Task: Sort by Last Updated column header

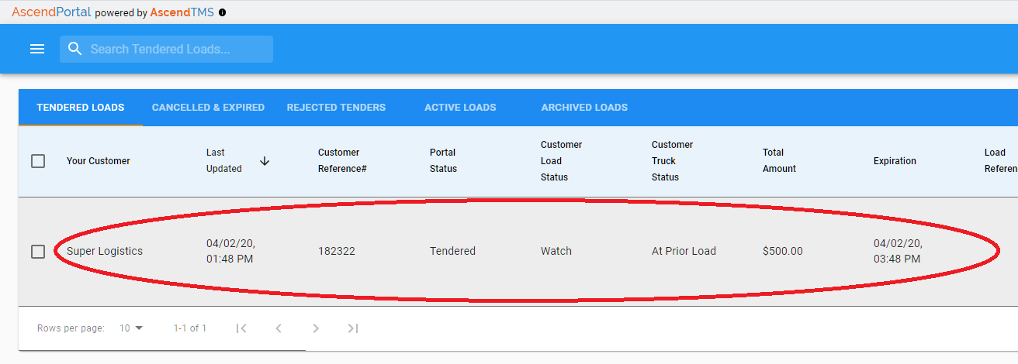Action: [x=224, y=161]
